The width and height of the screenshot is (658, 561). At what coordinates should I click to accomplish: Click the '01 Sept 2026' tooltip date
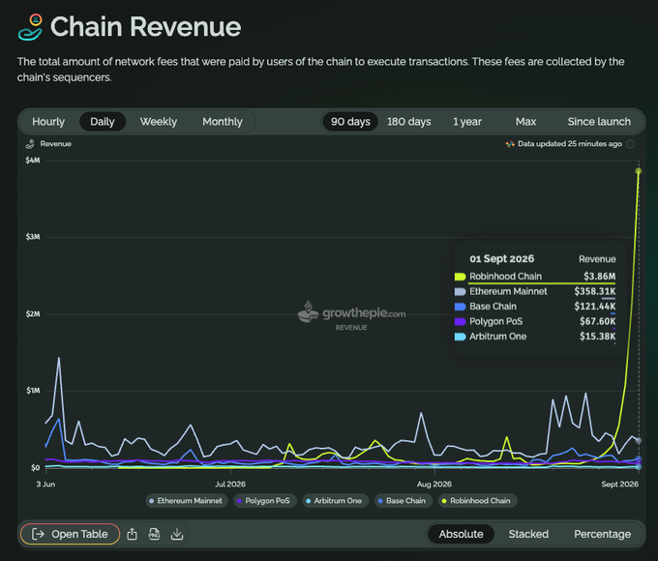click(x=502, y=259)
